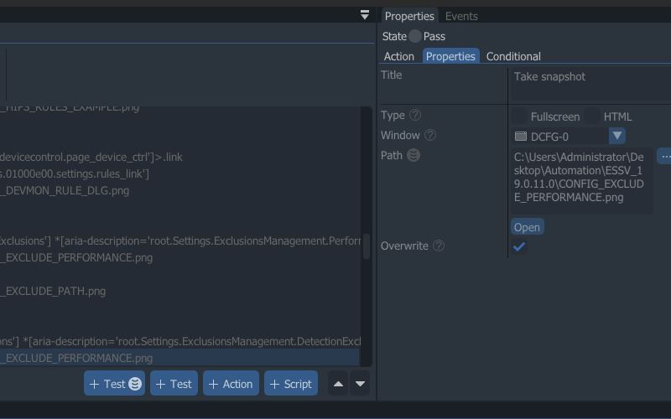This screenshot has height=419, width=671.
Task: Move the selected step down with arrow
Action: [x=360, y=384]
